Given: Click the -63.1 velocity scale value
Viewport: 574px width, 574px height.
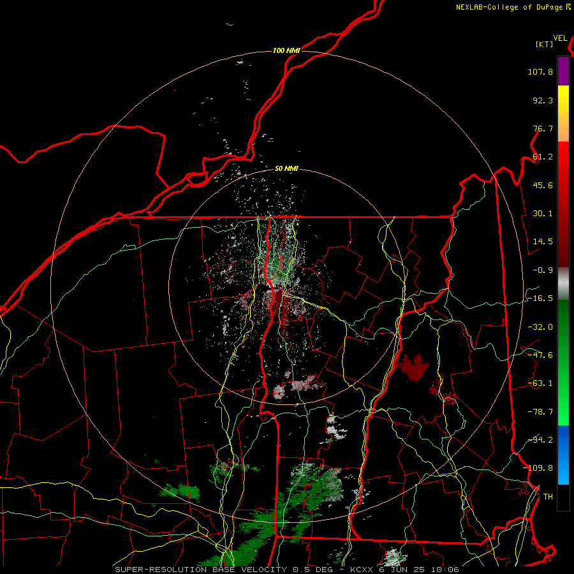Looking at the screenshot, I should (x=540, y=383).
